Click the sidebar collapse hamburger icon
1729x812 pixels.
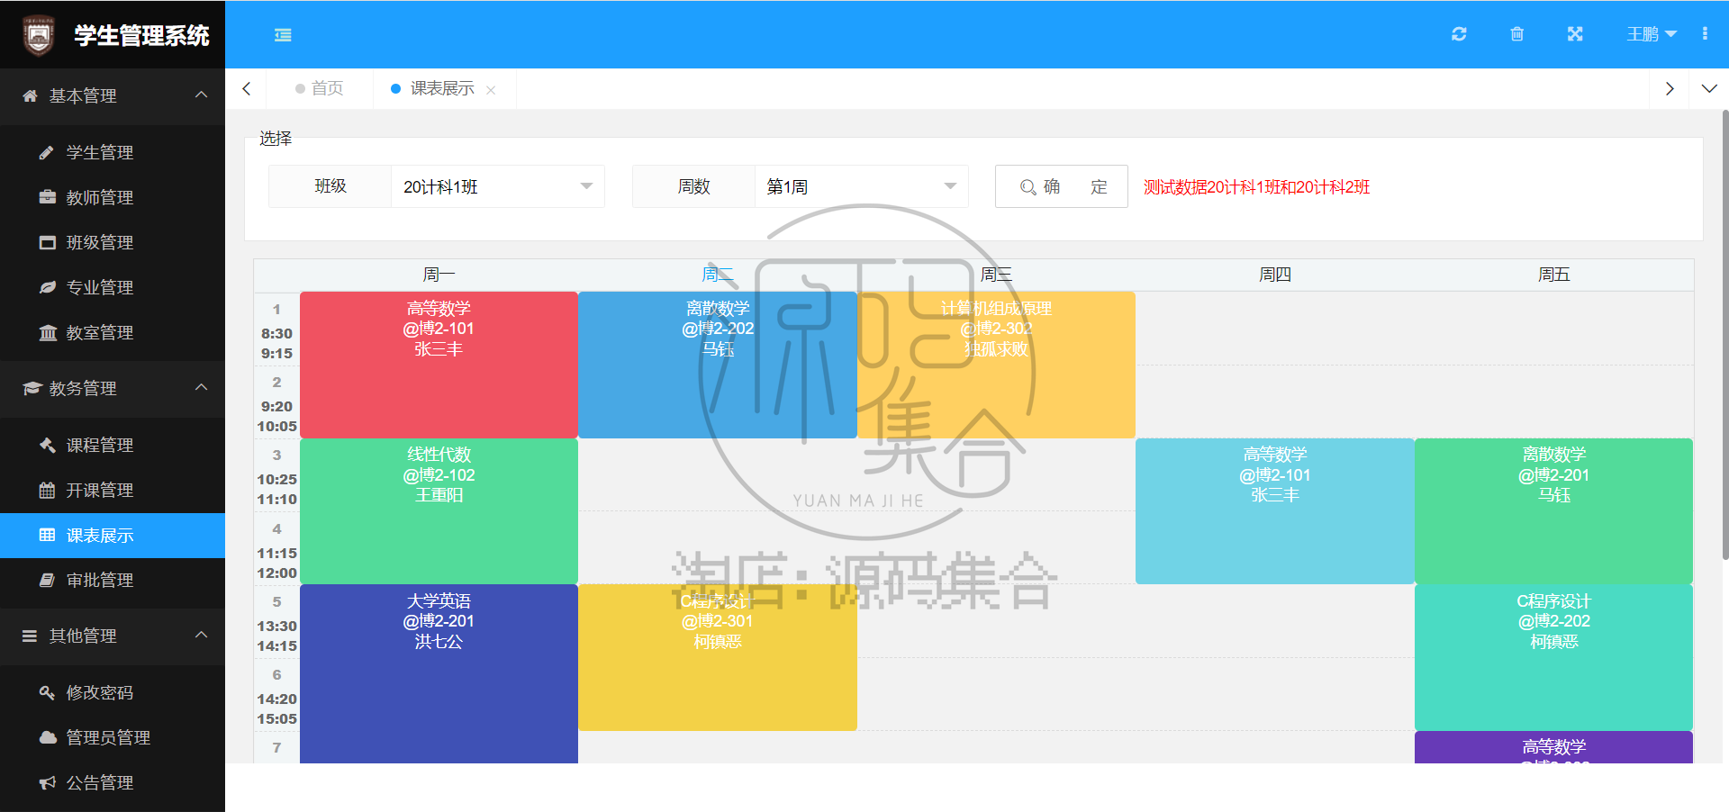tap(283, 34)
